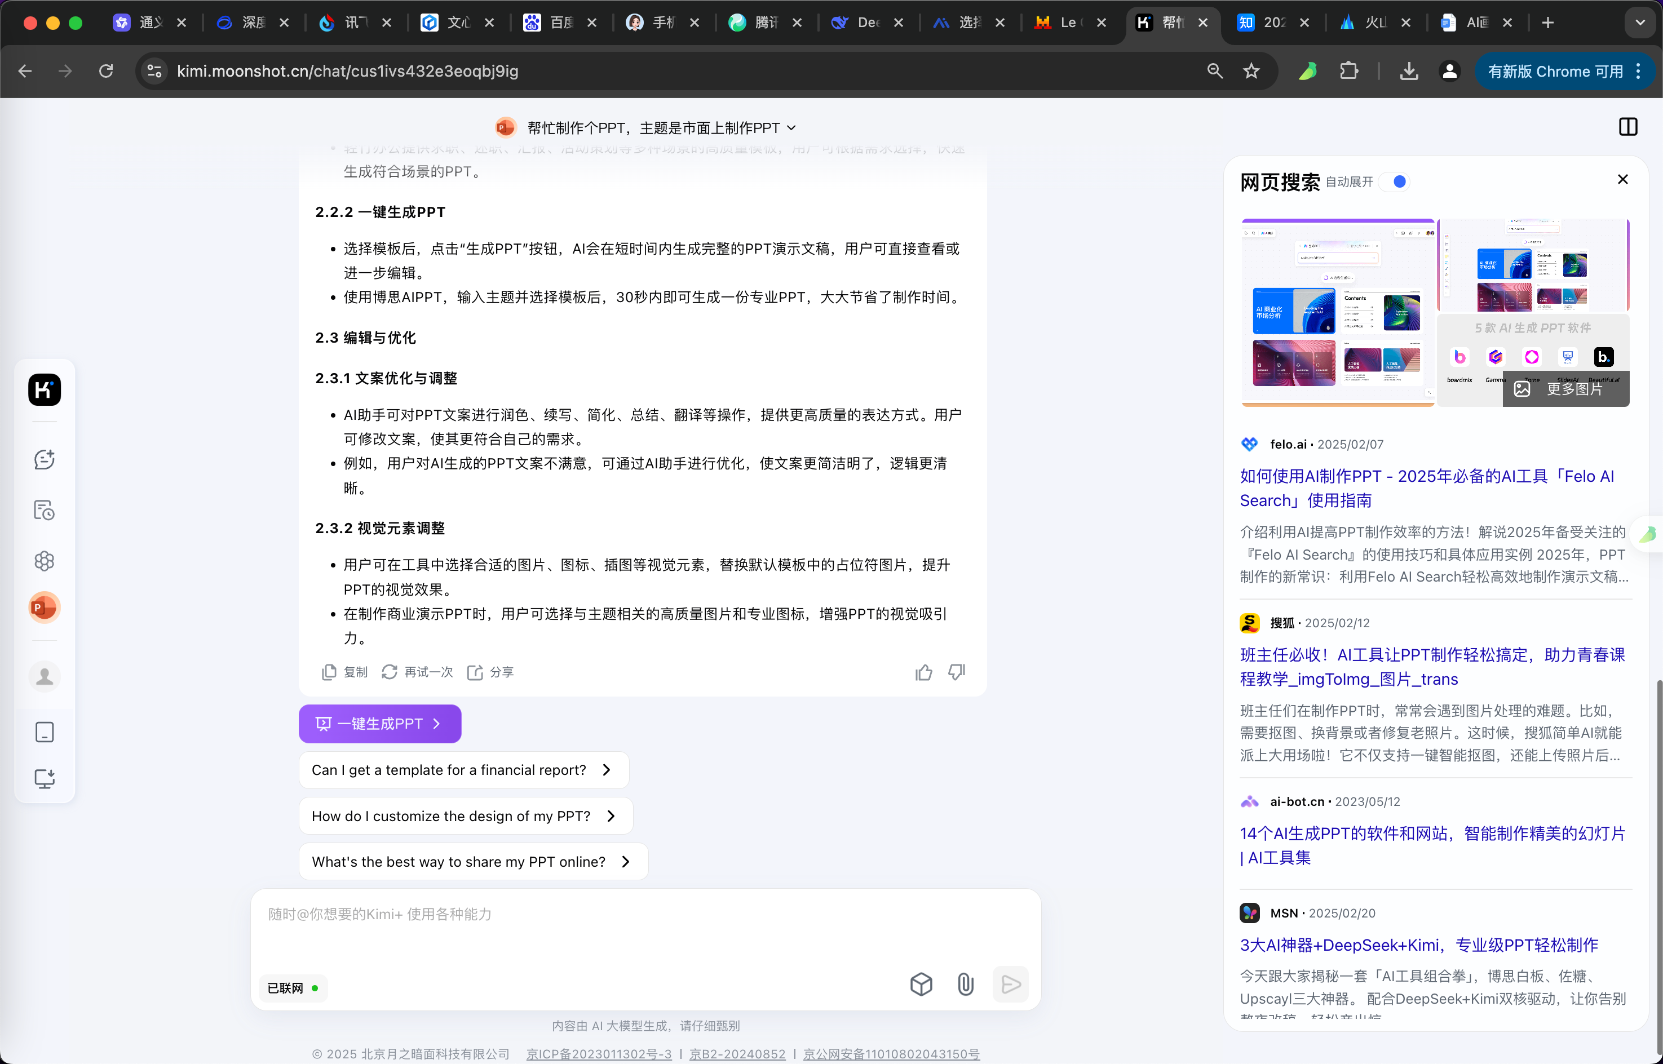Click the attachment paperclip icon
This screenshot has height=1064, width=1663.
(x=965, y=984)
